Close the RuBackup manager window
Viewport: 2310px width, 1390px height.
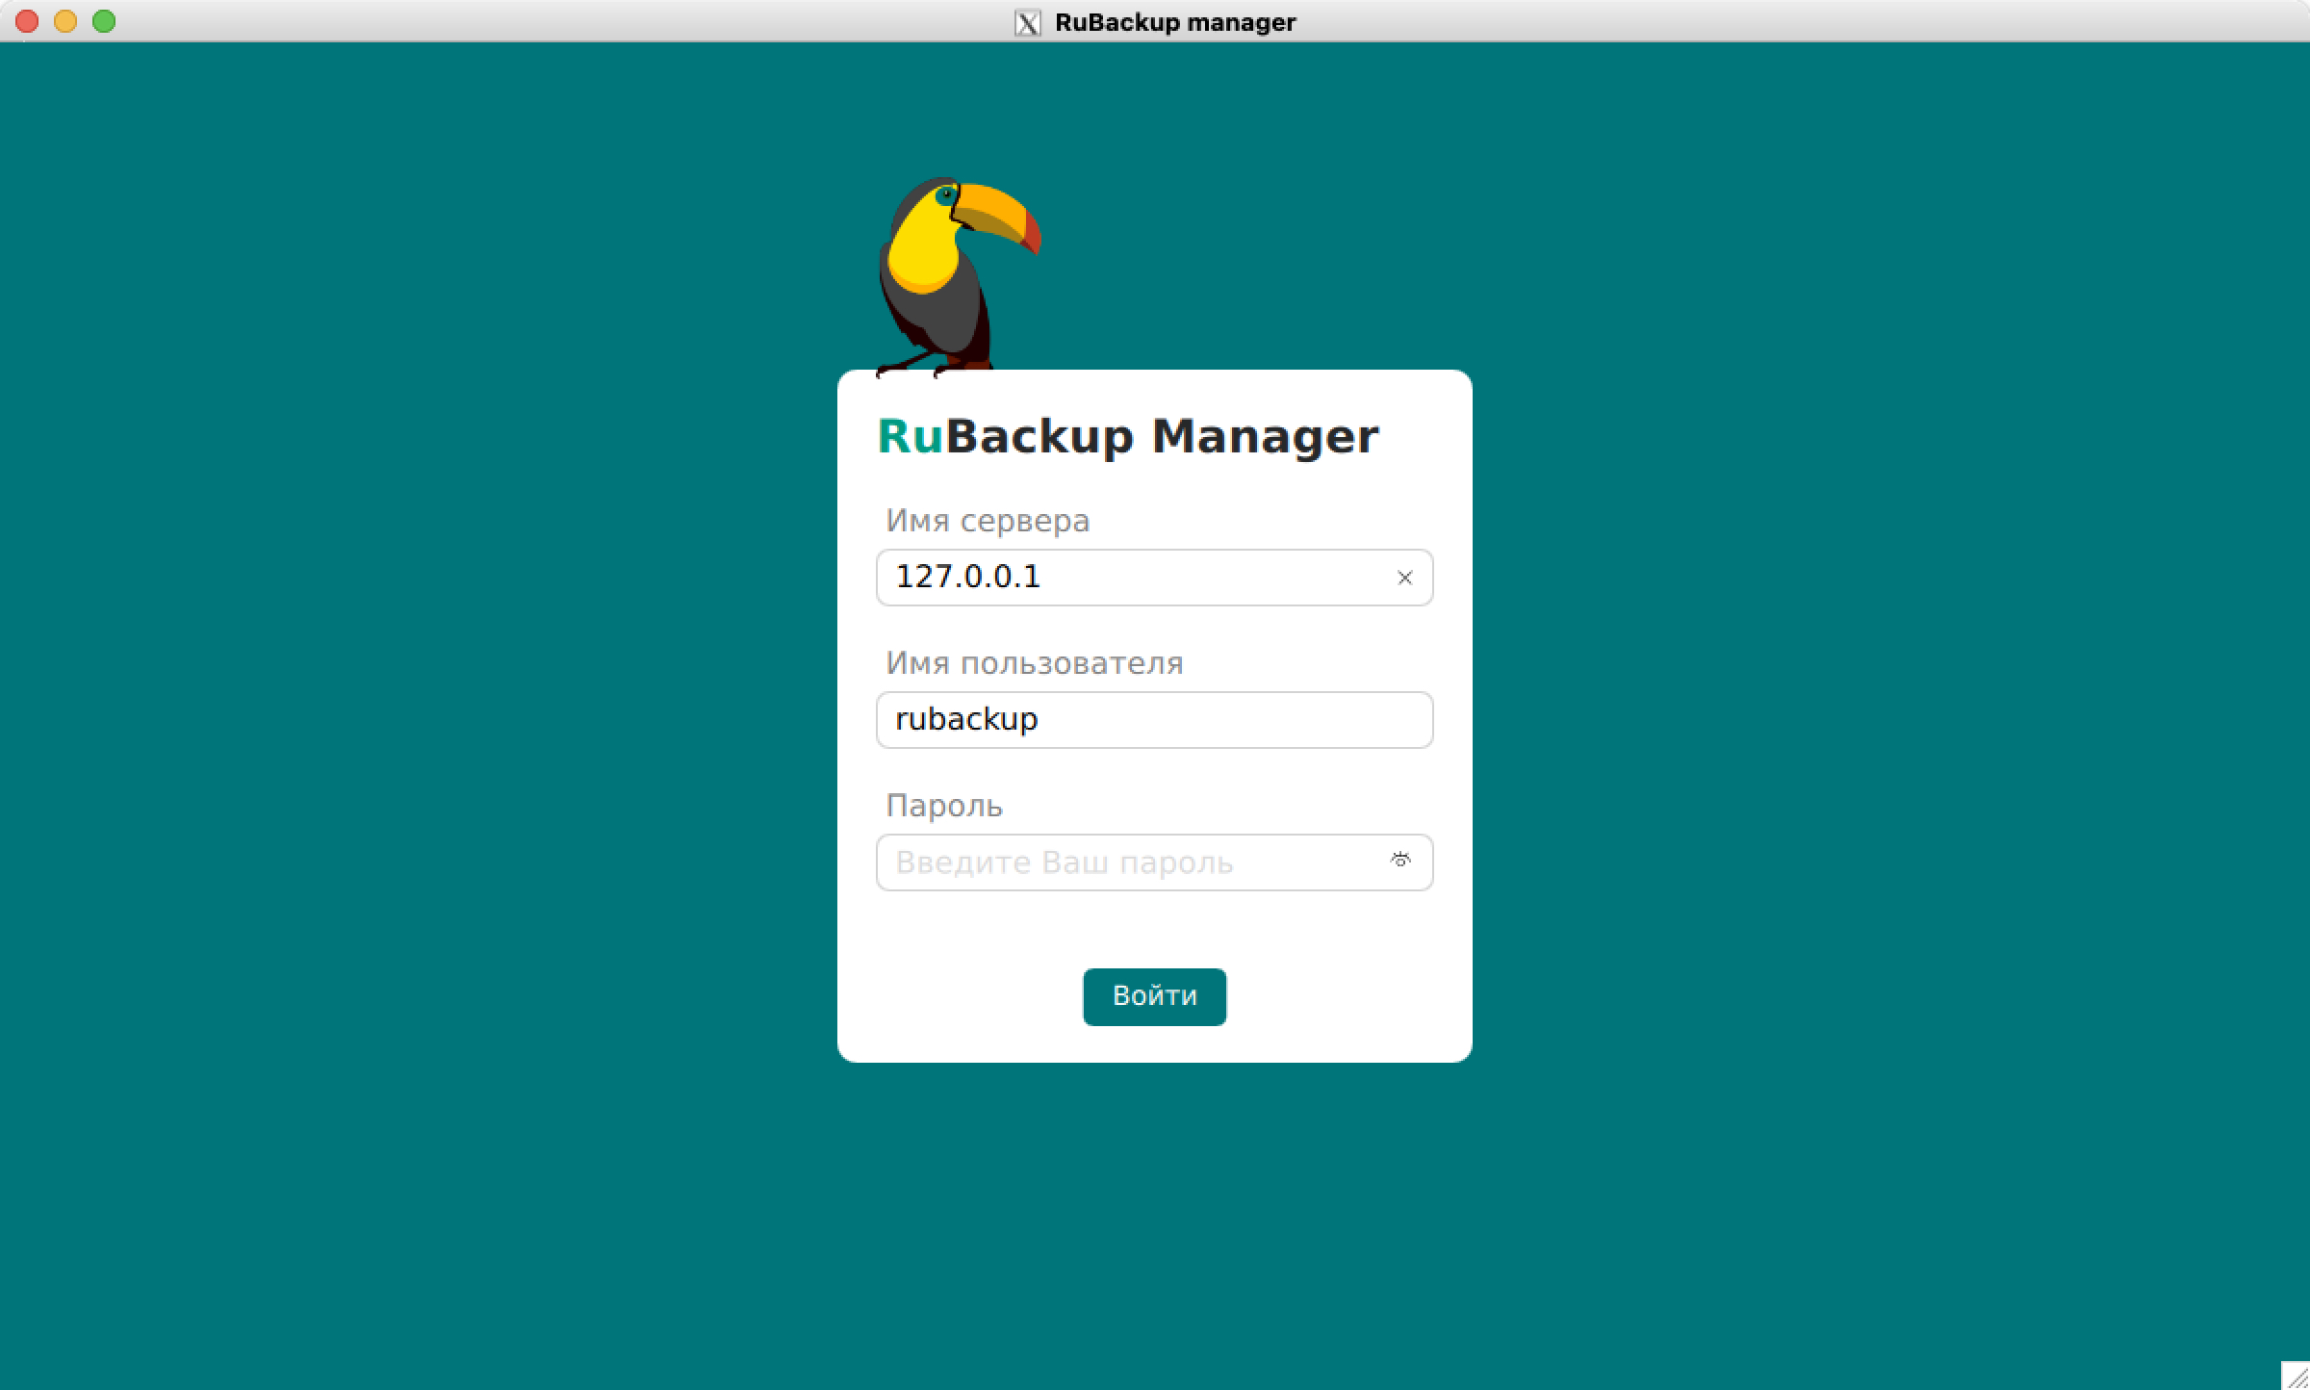point(27,21)
